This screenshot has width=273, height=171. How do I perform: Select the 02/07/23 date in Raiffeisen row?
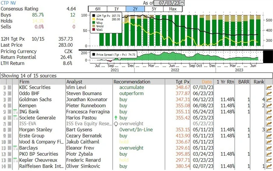pos(203,166)
